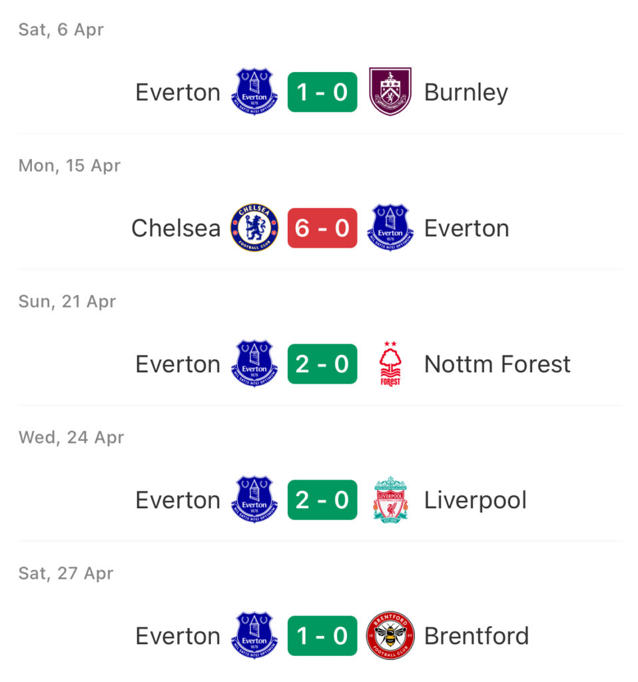The width and height of the screenshot is (638, 682).
Task: Click Everton crest in the Chelsea match
Action: (390, 228)
